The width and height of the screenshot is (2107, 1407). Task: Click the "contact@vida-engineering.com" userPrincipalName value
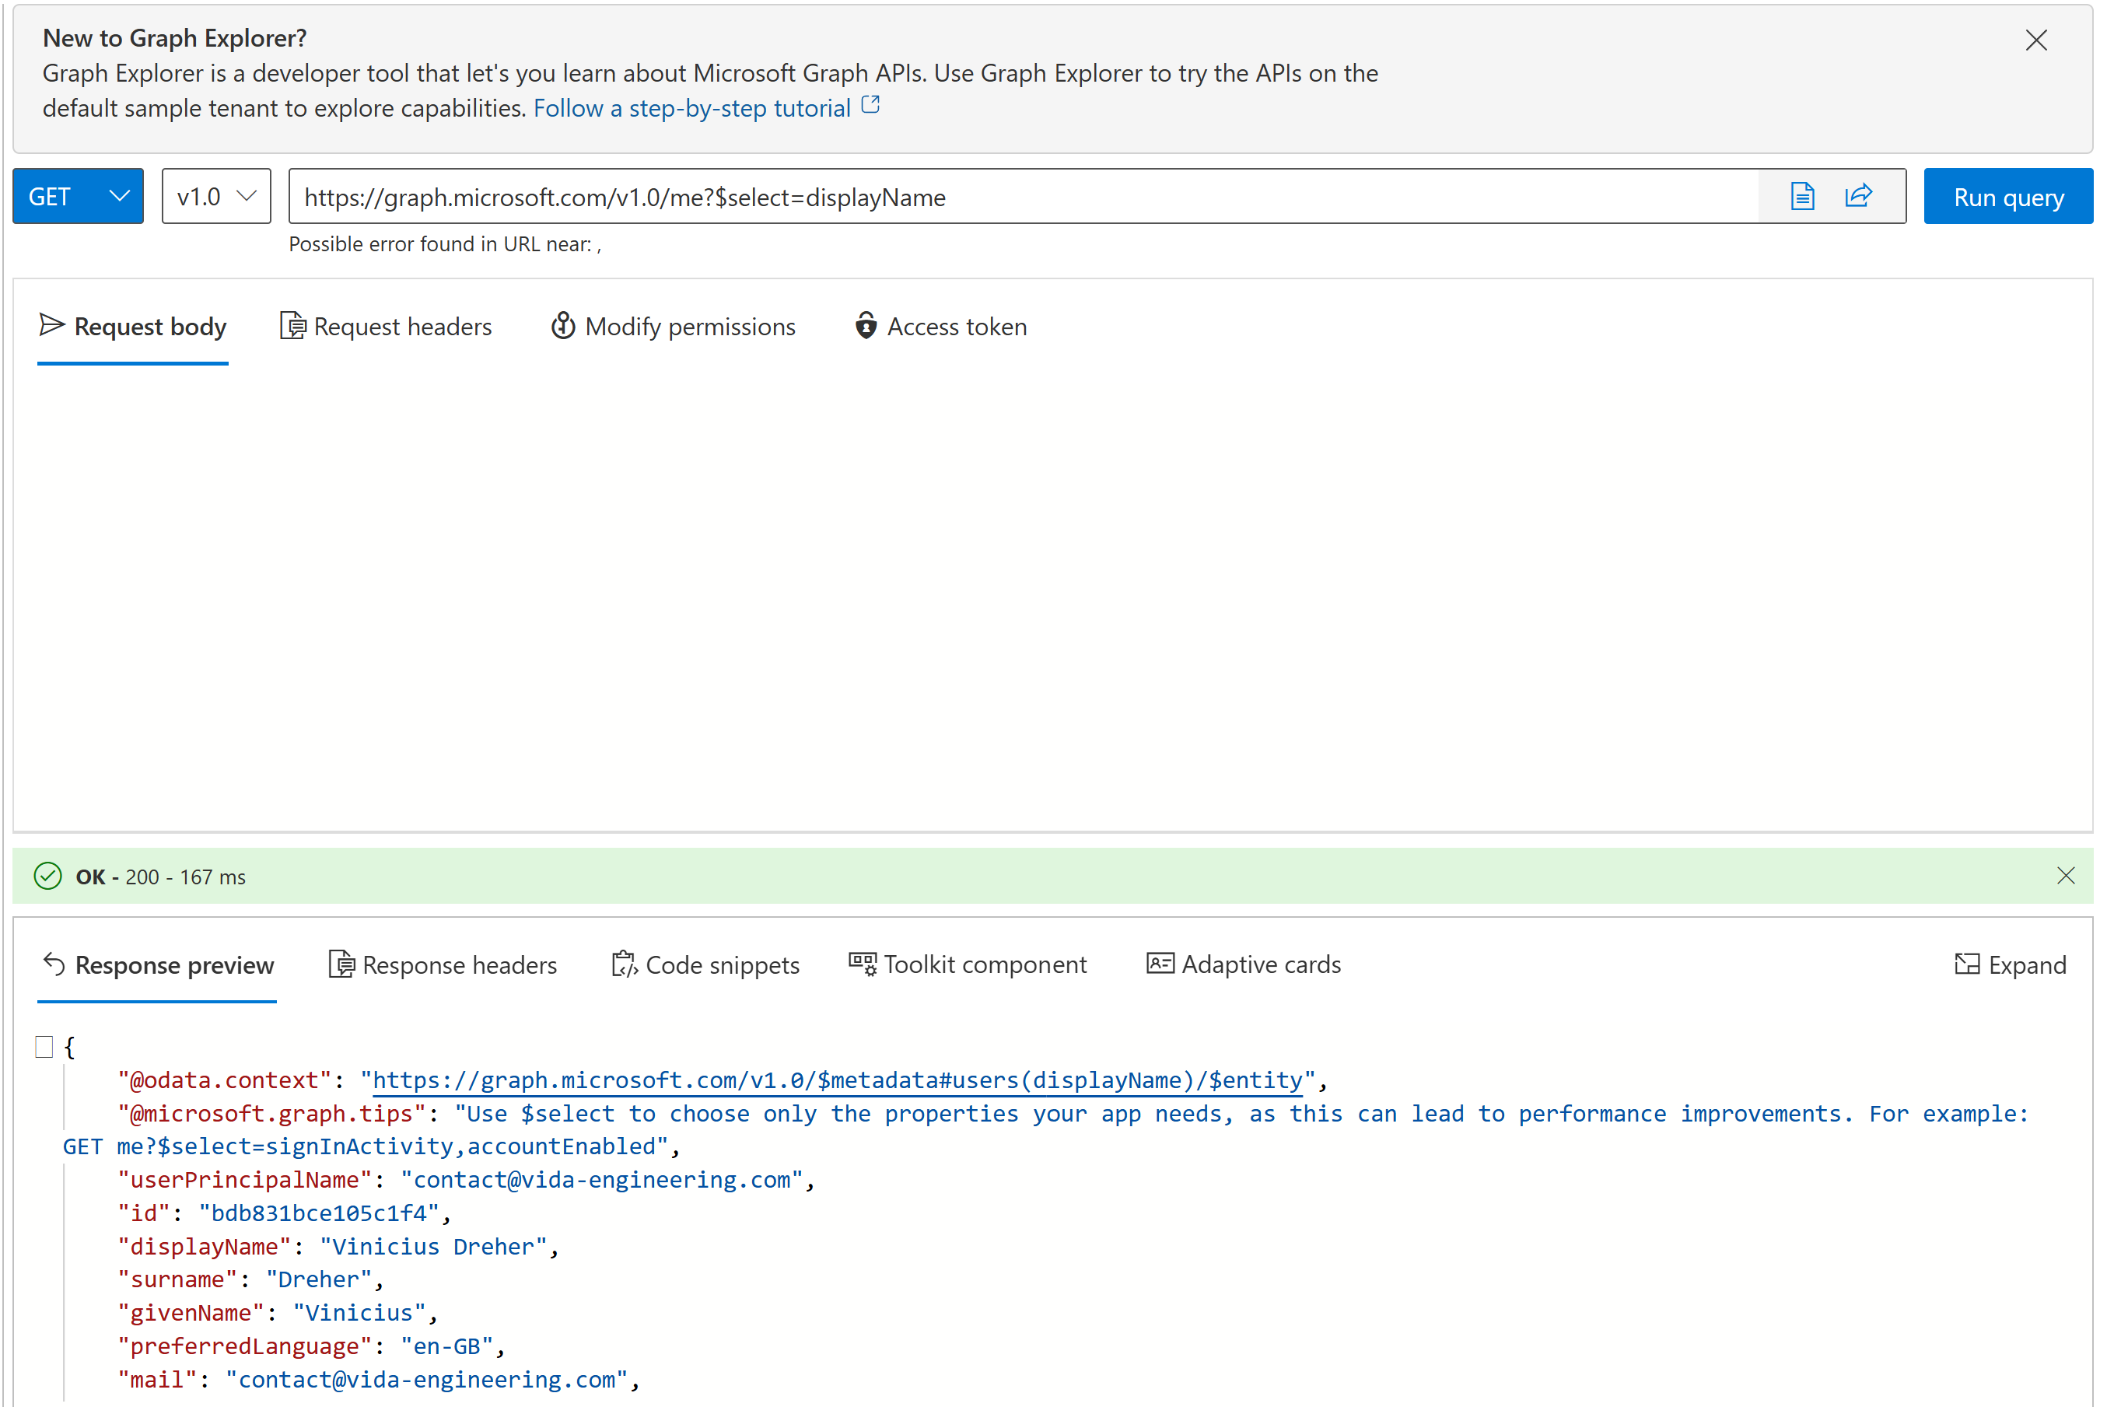(x=601, y=1180)
